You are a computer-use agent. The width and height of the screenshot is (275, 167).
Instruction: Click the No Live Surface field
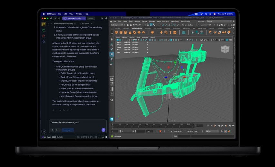pos(188,25)
